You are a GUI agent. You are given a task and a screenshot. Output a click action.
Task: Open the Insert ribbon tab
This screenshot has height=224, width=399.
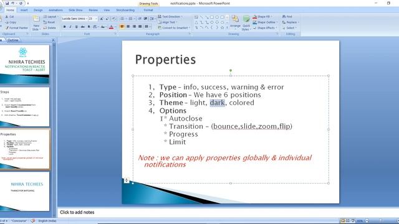24,10
